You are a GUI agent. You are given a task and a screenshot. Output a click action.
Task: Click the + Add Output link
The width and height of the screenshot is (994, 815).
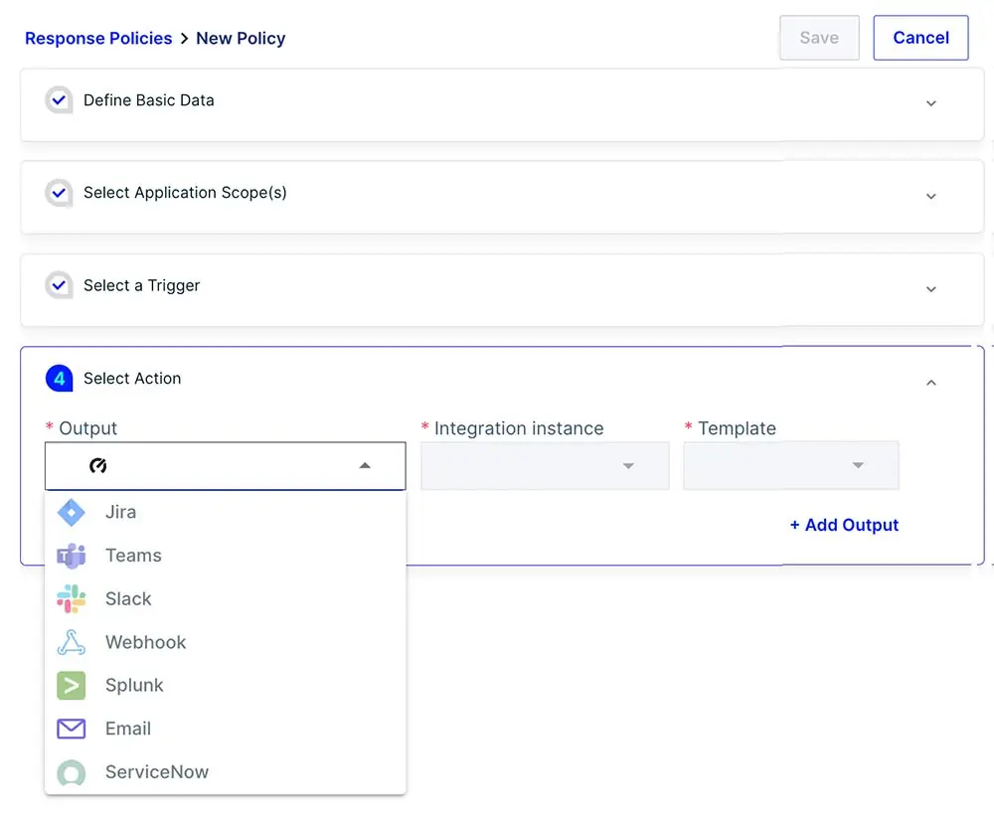pyautogui.click(x=844, y=526)
